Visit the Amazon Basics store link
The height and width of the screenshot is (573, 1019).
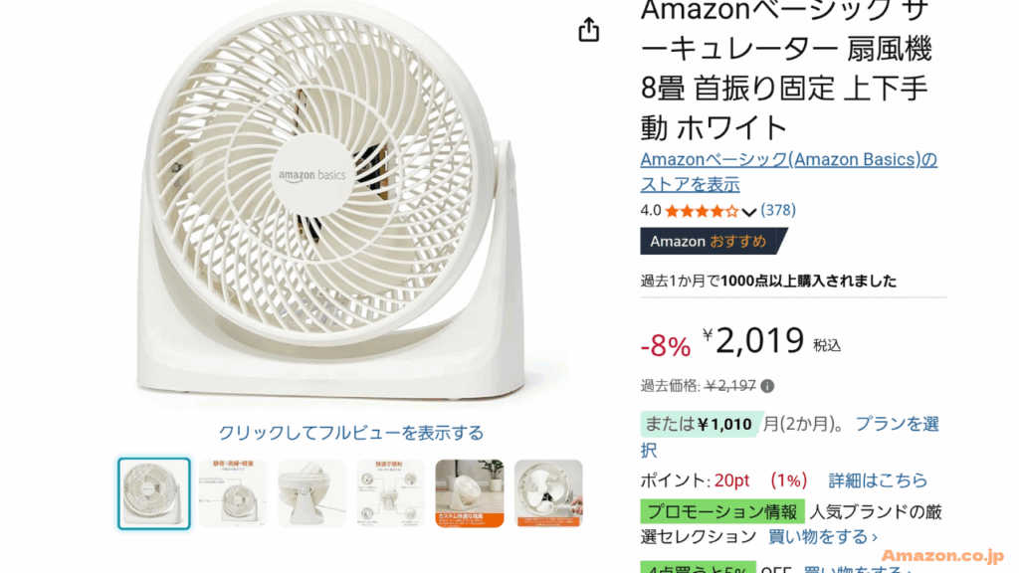tap(788, 171)
